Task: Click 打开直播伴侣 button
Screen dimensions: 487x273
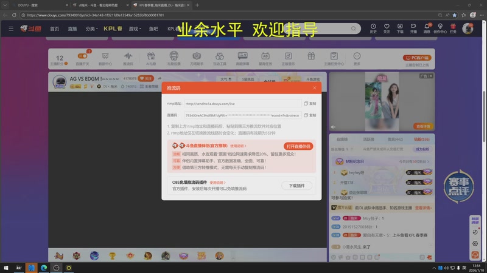Action: click(x=298, y=146)
